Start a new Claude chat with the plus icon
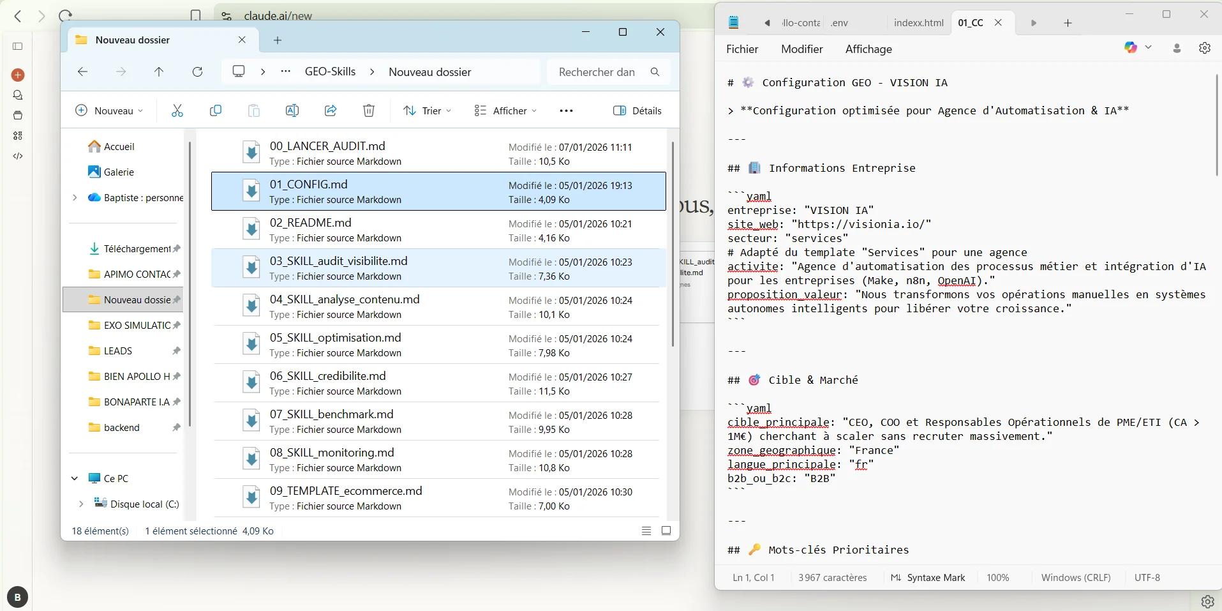1222x611 pixels. click(17, 75)
